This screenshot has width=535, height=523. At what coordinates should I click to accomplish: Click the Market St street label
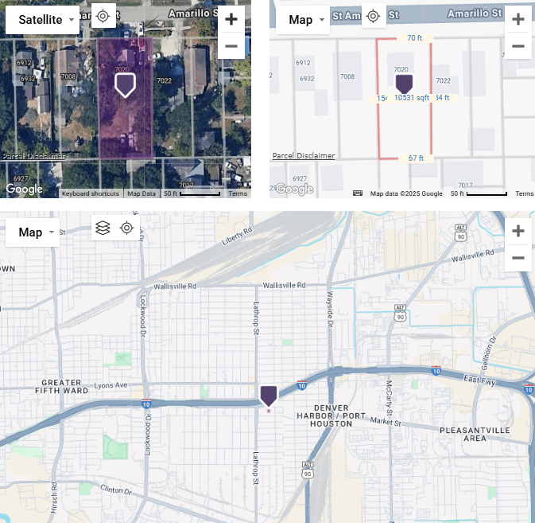pos(386,422)
